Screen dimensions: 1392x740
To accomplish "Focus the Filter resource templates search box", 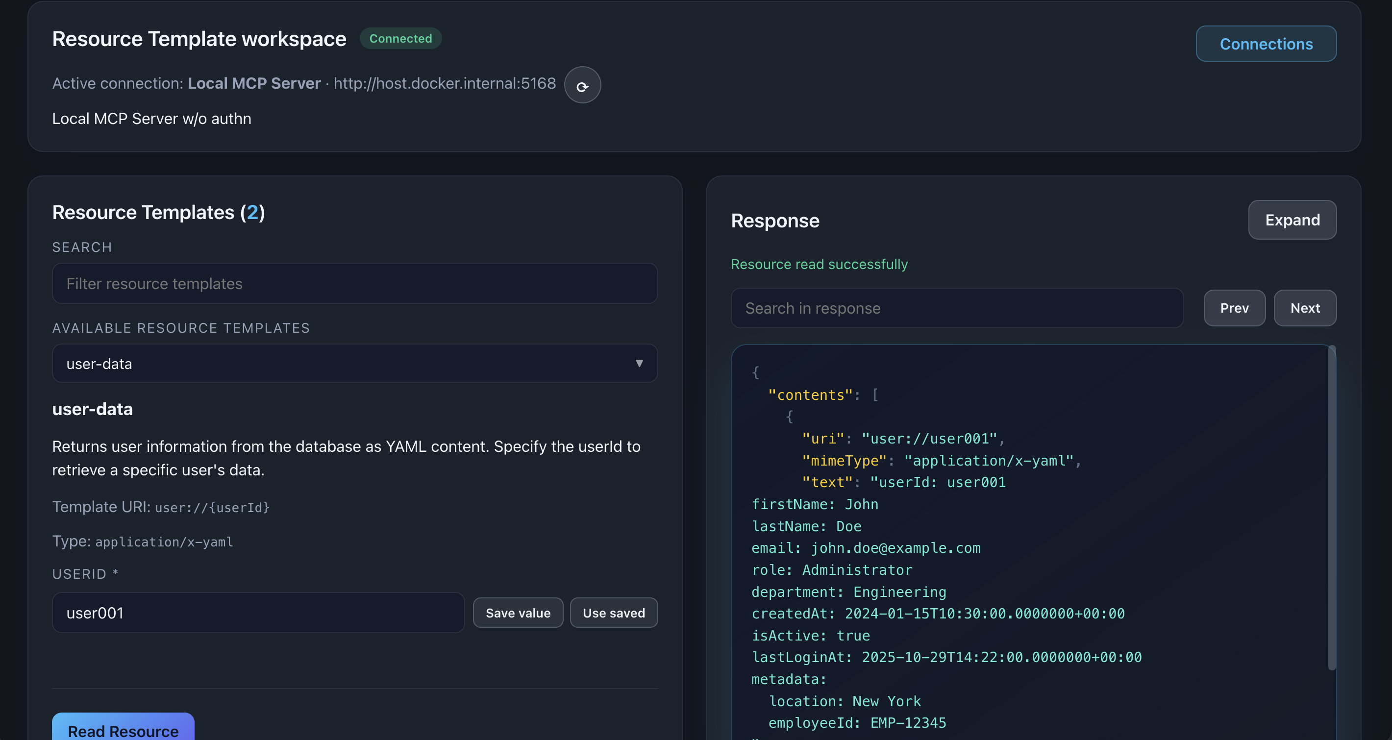I will pos(355,283).
